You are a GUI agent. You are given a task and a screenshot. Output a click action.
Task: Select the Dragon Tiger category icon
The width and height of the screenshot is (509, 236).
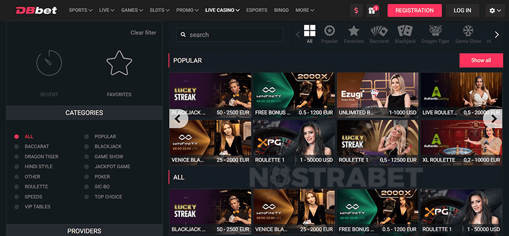click(436, 34)
